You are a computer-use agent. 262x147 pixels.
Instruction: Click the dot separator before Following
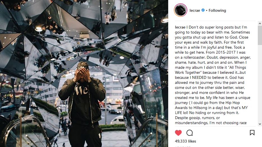pos(207,10)
